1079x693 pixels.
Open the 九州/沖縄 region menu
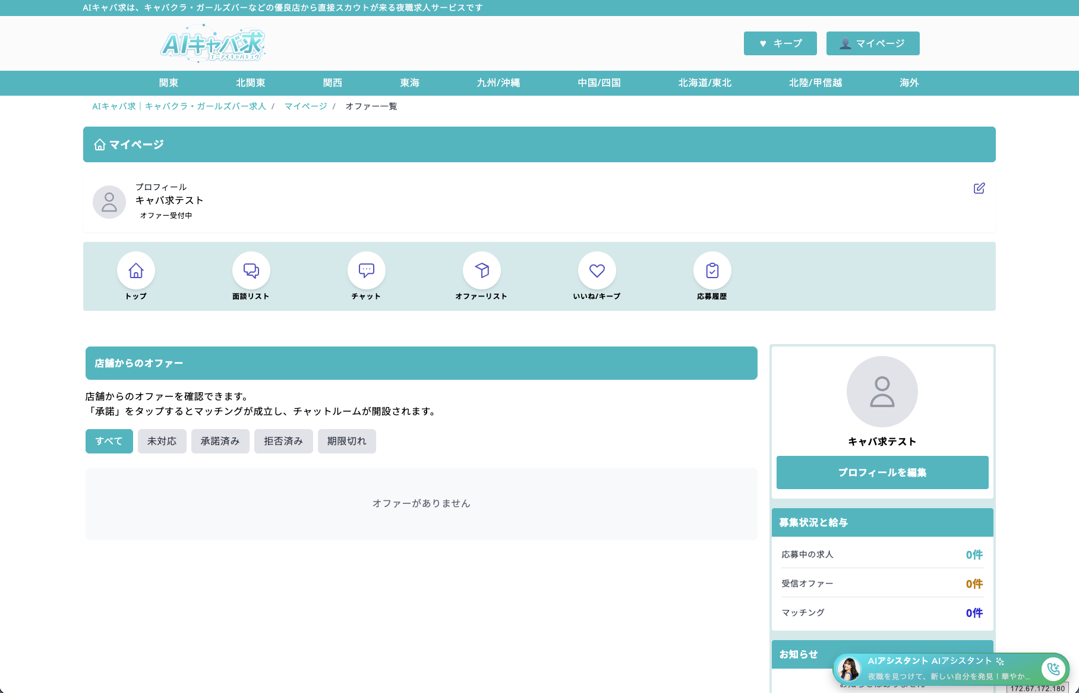point(498,83)
